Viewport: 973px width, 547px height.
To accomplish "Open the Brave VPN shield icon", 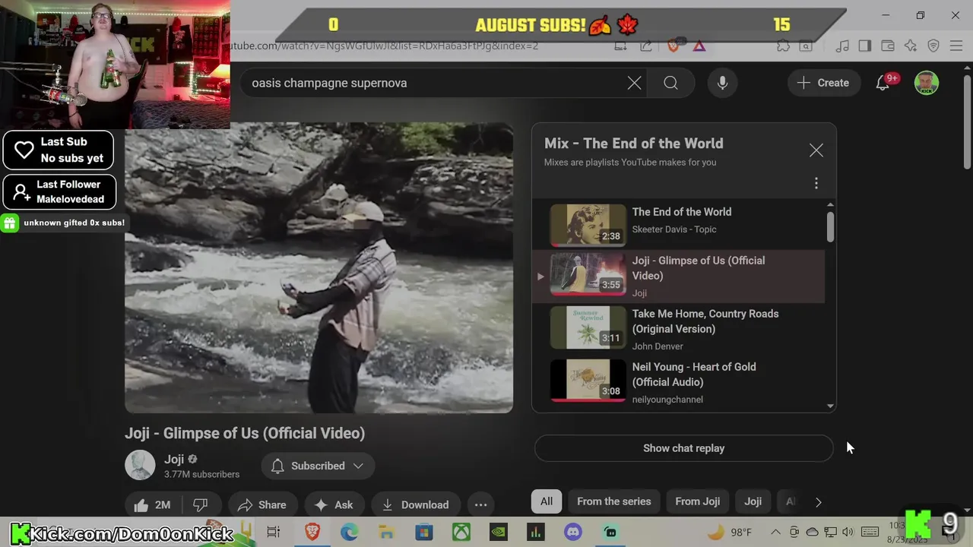I will click(933, 46).
